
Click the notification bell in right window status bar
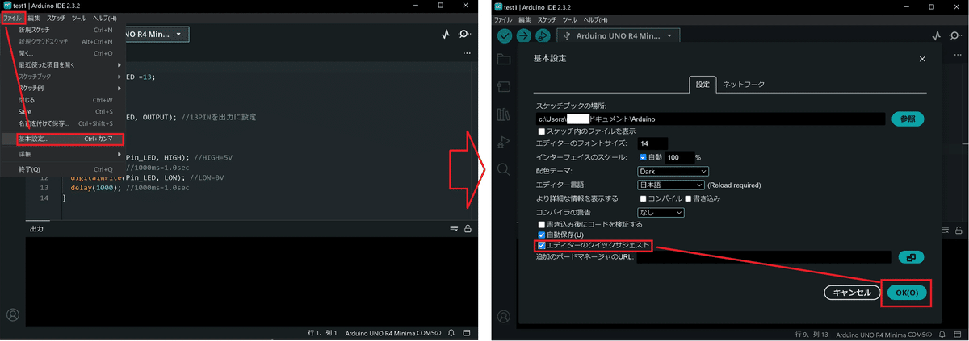click(943, 334)
